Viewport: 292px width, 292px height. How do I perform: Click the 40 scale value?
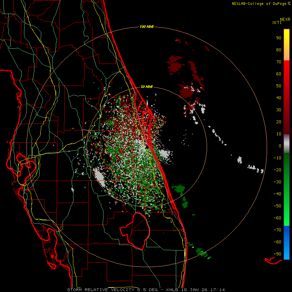[279, 98]
